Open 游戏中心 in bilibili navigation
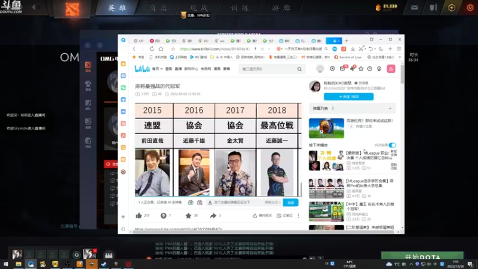Screen dimensions: 478x269 (191, 69)
